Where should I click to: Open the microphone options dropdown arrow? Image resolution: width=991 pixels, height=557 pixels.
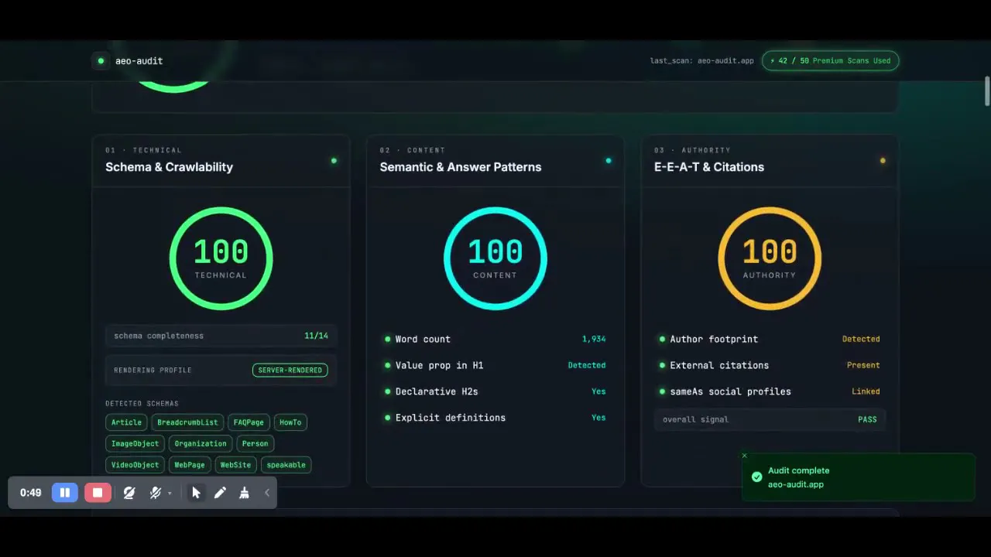click(x=170, y=494)
